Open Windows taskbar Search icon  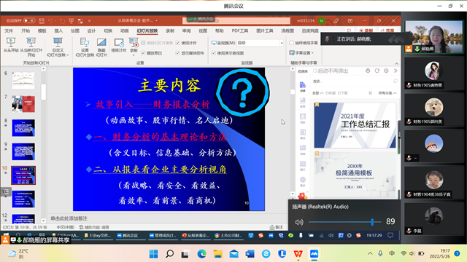pyautogui.click(x=170, y=254)
